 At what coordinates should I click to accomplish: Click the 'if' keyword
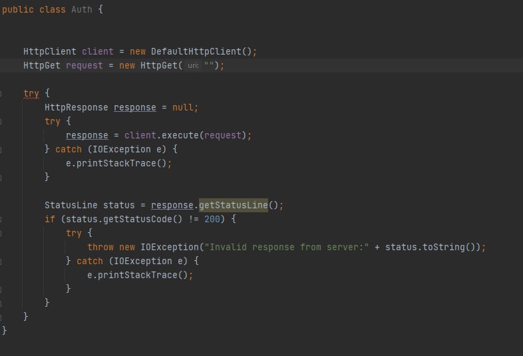click(50, 219)
